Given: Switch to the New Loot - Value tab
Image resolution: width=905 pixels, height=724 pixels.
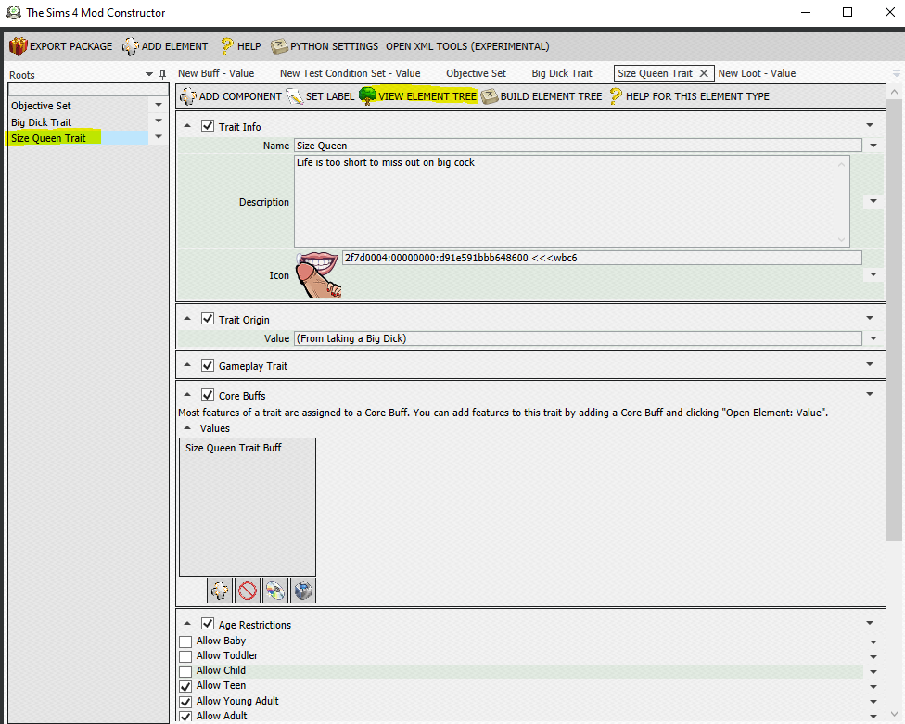Looking at the screenshot, I should coord(757,73).
